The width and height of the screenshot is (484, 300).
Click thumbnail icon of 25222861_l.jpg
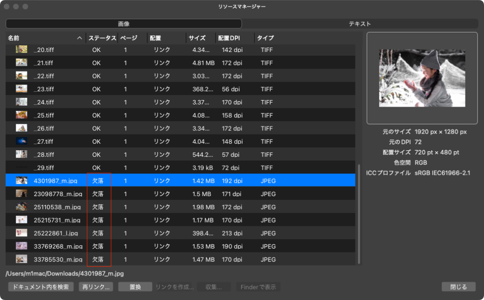pyautogui.click(x=21, y=233)
